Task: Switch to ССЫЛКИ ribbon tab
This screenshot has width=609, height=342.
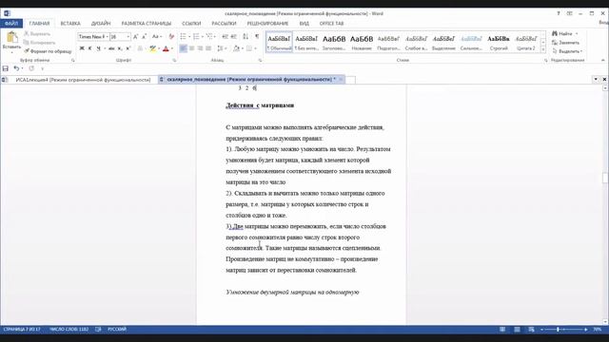Action: [191, 23]
